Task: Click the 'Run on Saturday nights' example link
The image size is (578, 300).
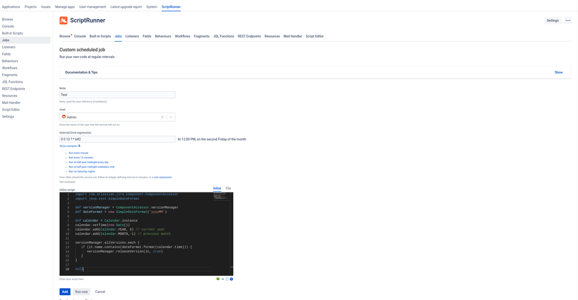Action: (82, 172)
